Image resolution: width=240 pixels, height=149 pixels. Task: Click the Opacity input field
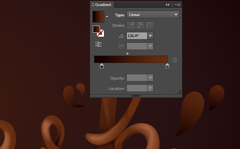pyautogui.click(x=137, y=78)
